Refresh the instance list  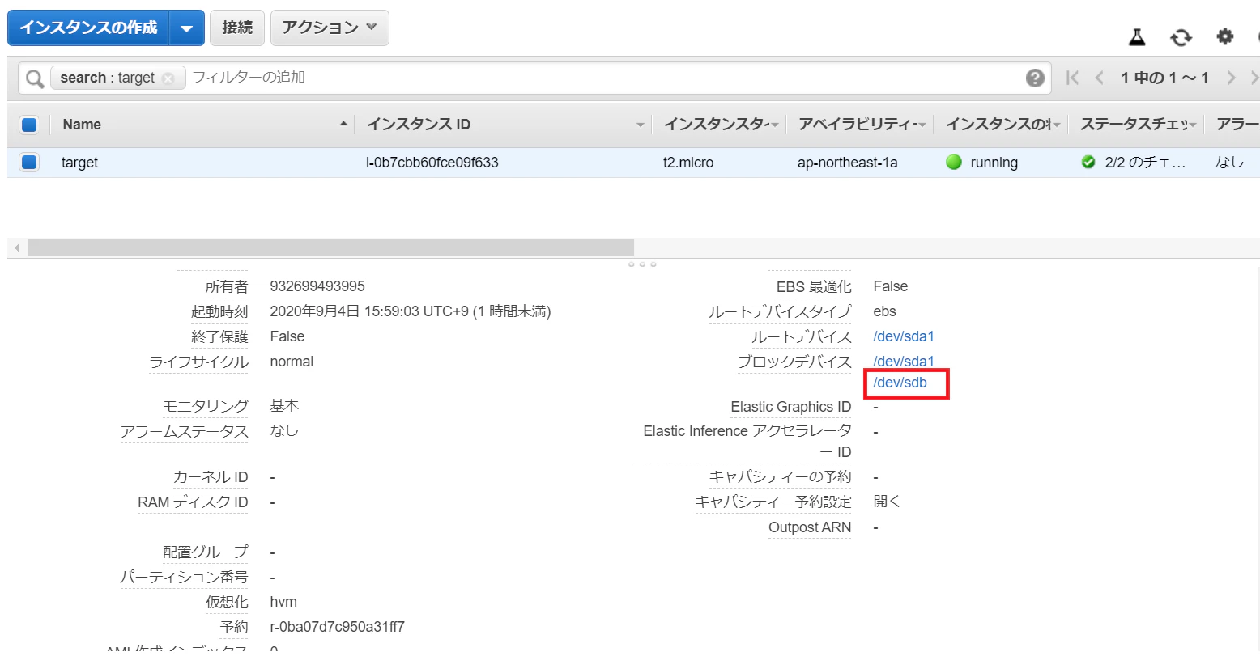1181,37
